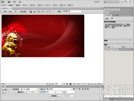Click the search field in title bar

[111, 2]
